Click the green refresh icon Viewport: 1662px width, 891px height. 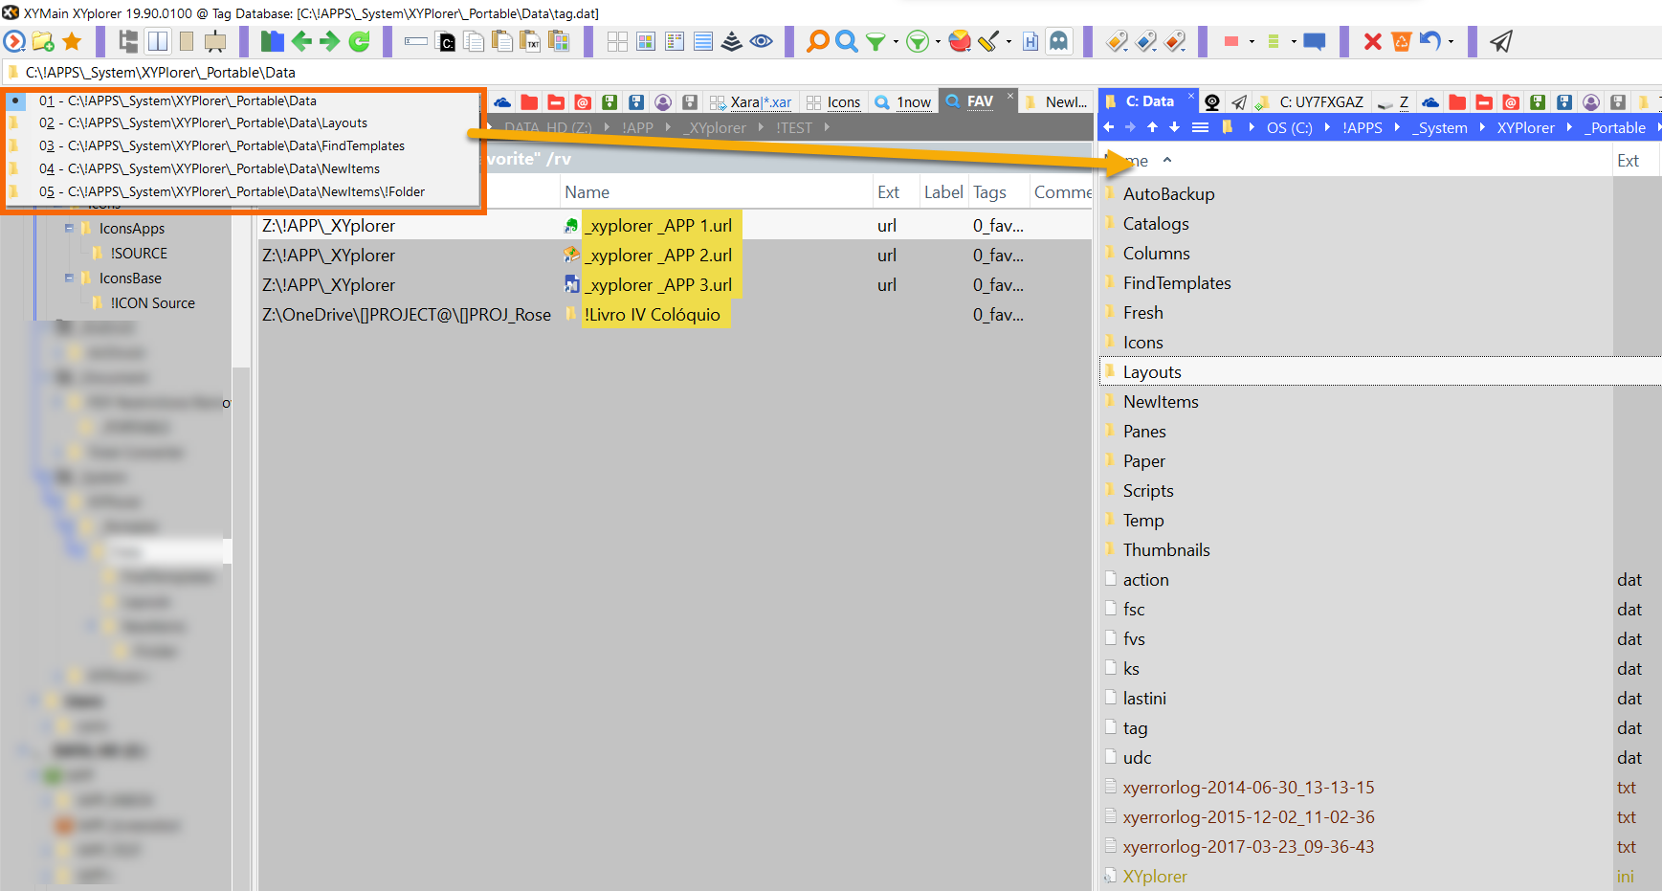[358, 41]
